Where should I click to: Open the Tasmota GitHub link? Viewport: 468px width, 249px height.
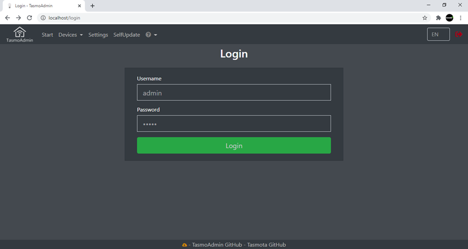click(x=266, y=245)
